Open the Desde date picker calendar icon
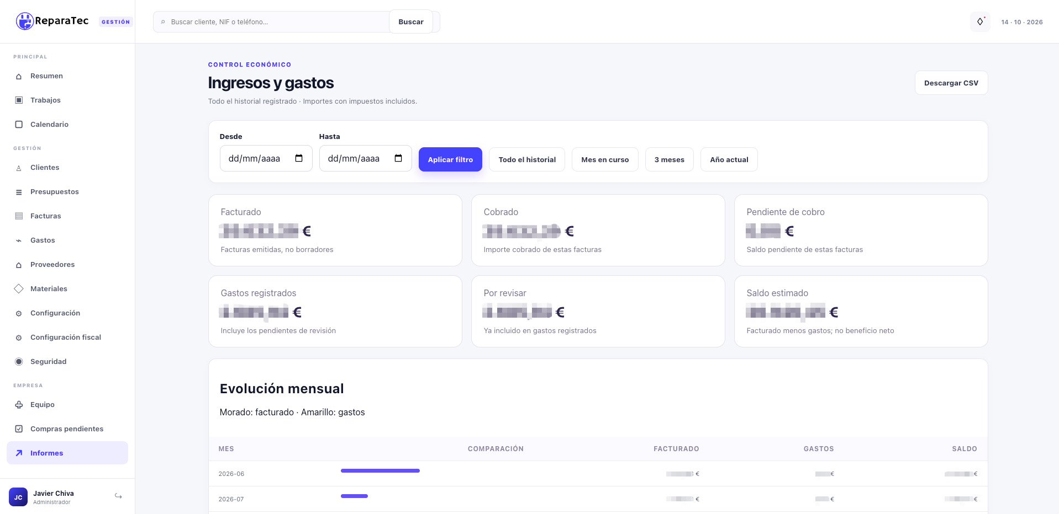This screenshot has height=514, width=1059. (299, 158)
